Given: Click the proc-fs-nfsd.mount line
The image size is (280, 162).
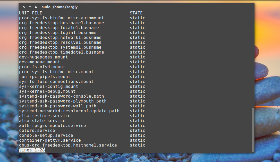Looking at the screenshot, I should tap(42, 67).
